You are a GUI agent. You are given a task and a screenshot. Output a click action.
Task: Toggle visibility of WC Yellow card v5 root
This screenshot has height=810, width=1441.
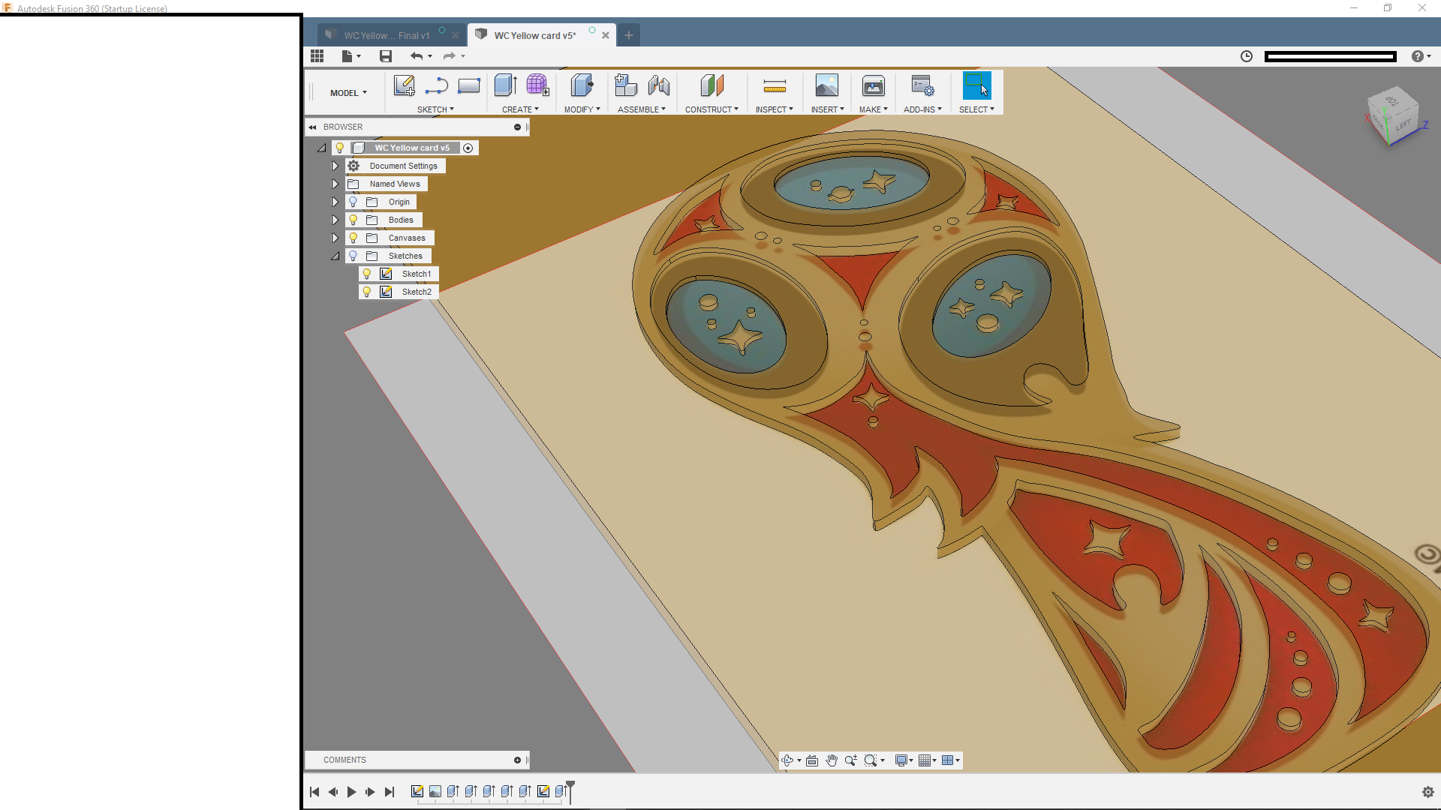click(339, 148)
